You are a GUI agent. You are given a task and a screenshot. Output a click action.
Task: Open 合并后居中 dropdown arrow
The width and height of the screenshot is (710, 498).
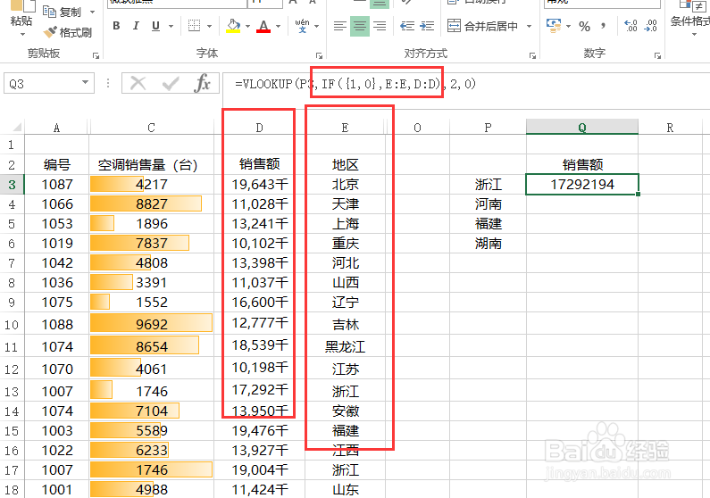[529, 26]
